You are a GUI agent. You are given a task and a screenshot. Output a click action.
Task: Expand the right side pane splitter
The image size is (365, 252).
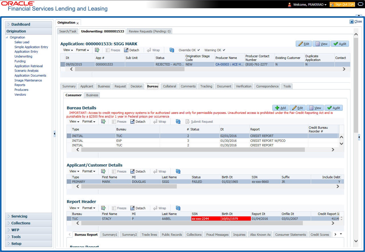click(359, 137)
